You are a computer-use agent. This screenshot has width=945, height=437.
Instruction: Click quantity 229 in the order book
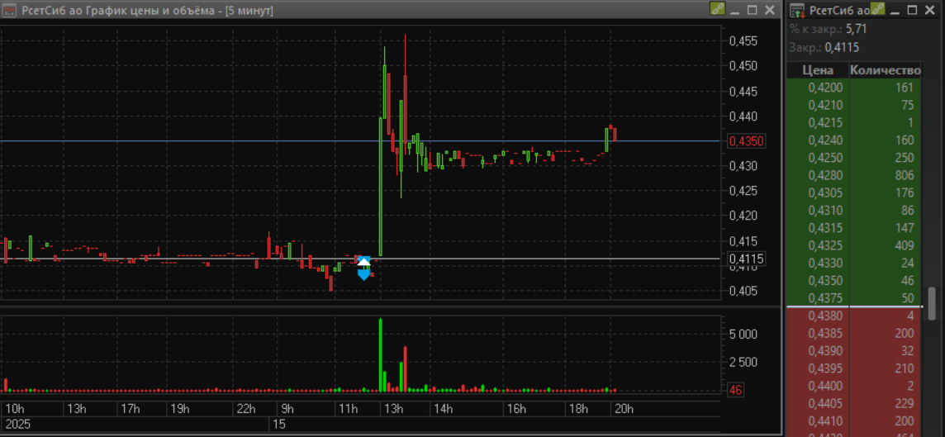[904, 402]
